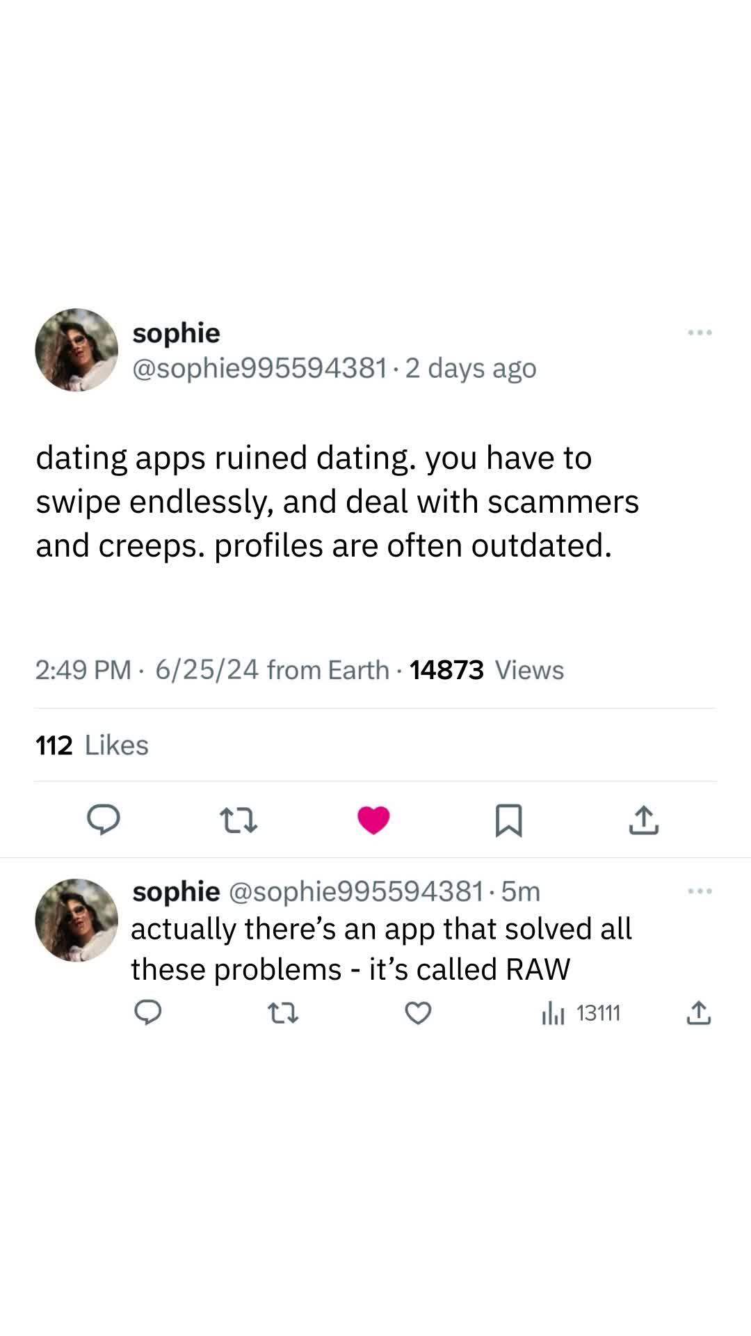This screenshot has height=1336, width=751.
Task: Open the @sophie995594381 handle on main tweet
Action: 259,368
